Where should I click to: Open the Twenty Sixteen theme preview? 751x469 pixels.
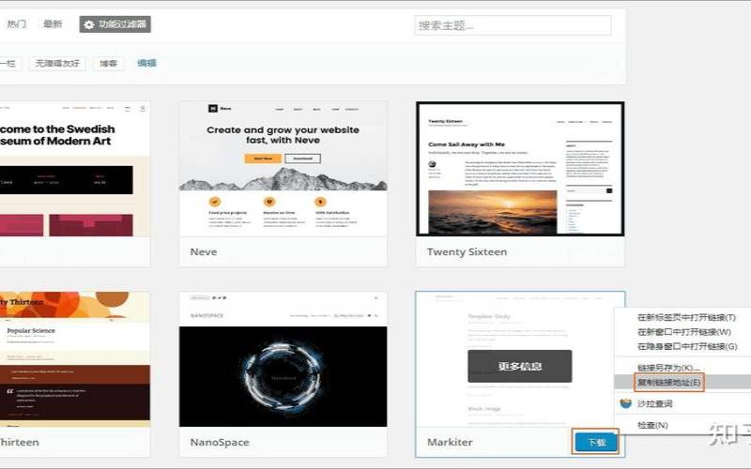coord(520,169)
